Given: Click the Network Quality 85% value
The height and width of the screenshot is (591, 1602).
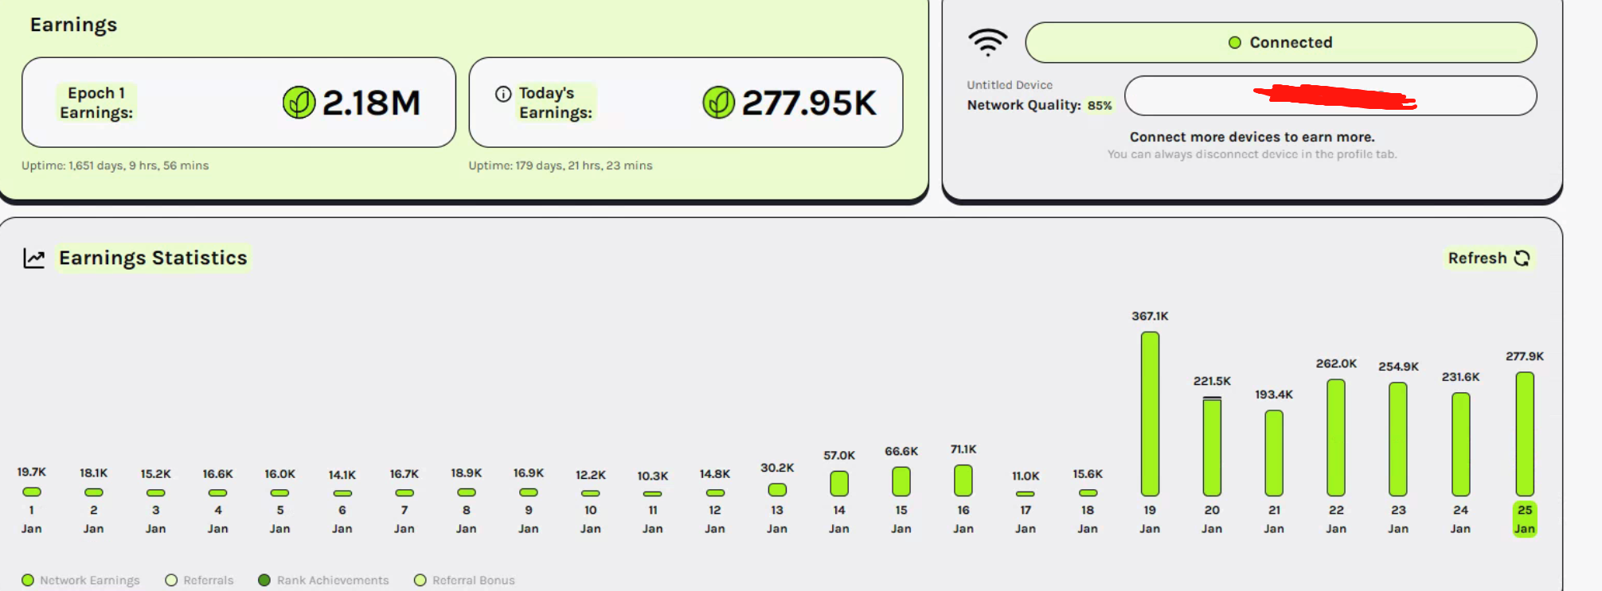Looking at the screenshot, I should [x=1100, y=105].
